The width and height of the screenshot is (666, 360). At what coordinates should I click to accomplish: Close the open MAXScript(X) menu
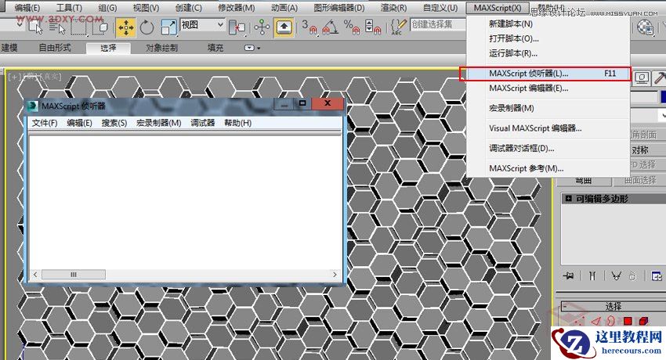pyautogui.click(x=498, y=8)
